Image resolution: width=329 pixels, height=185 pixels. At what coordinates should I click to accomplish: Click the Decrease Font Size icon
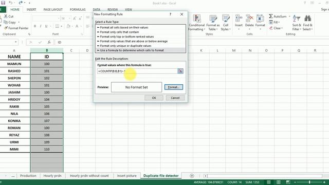(x=80, y=18)
